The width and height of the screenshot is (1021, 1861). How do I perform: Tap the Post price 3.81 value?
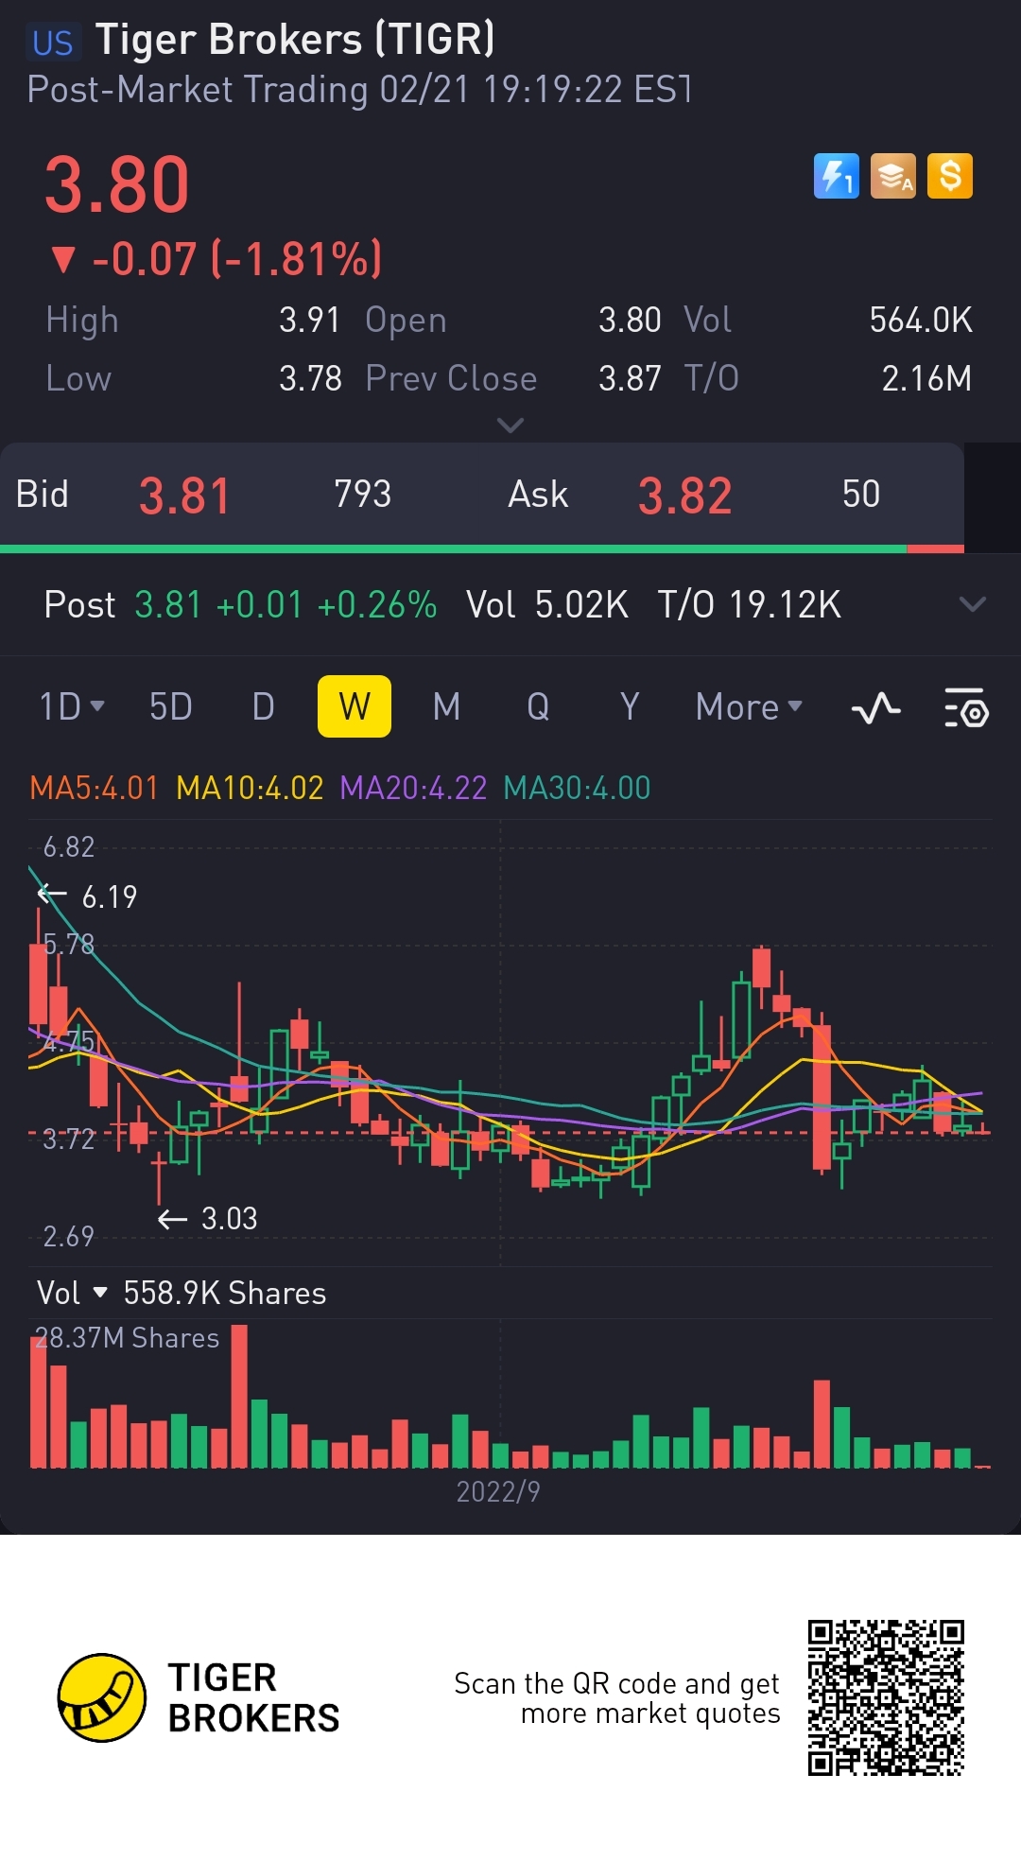[168, 604]
